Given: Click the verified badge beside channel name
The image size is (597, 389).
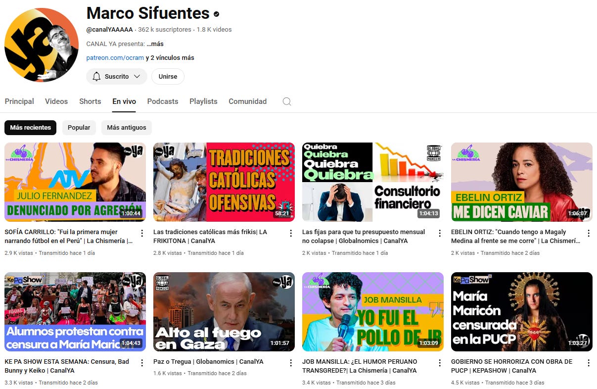Looking at the screenshot, I should [x=217, y=14].
